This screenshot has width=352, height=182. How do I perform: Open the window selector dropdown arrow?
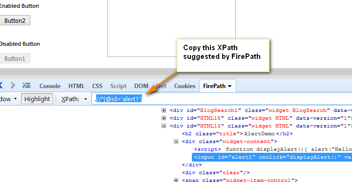[x=15, y=99]
